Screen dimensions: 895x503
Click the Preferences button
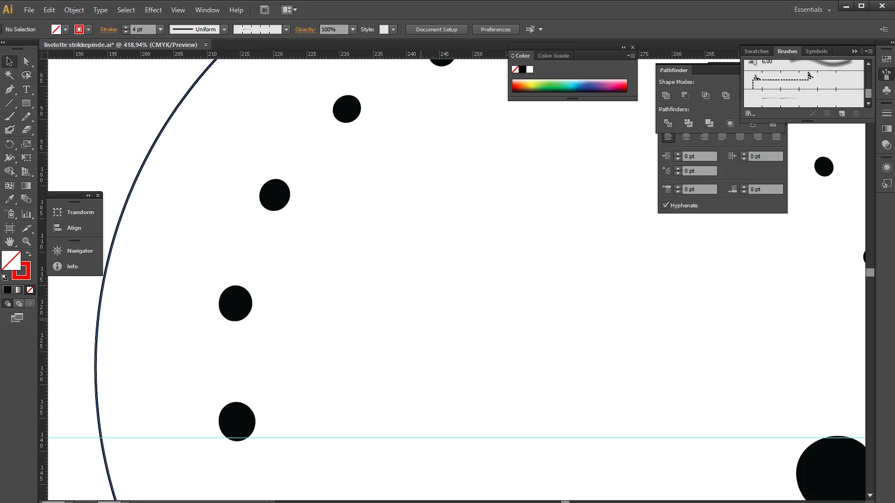496,29
